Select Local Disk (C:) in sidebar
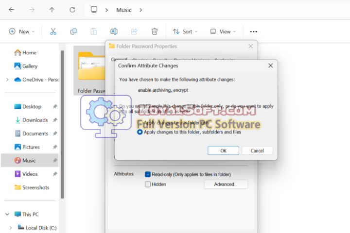Screen dimensions: 350x233 (x=41, y=228)
